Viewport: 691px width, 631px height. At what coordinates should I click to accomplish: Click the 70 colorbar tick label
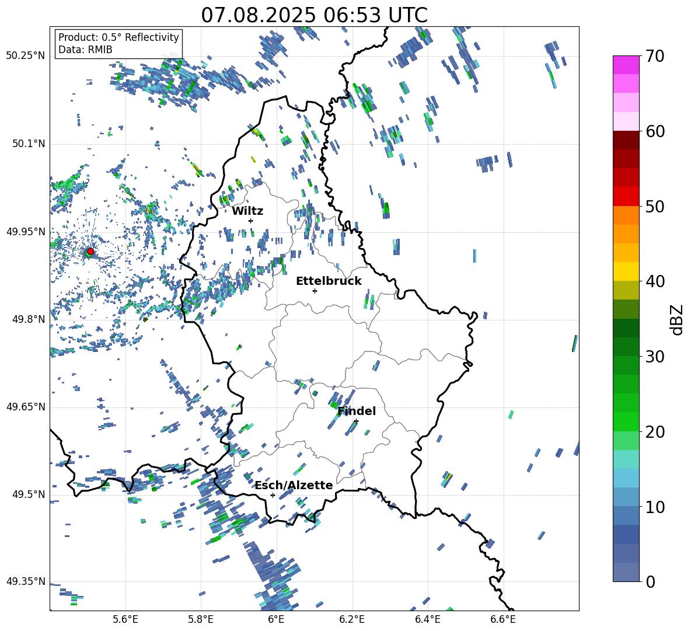point(655,56)
